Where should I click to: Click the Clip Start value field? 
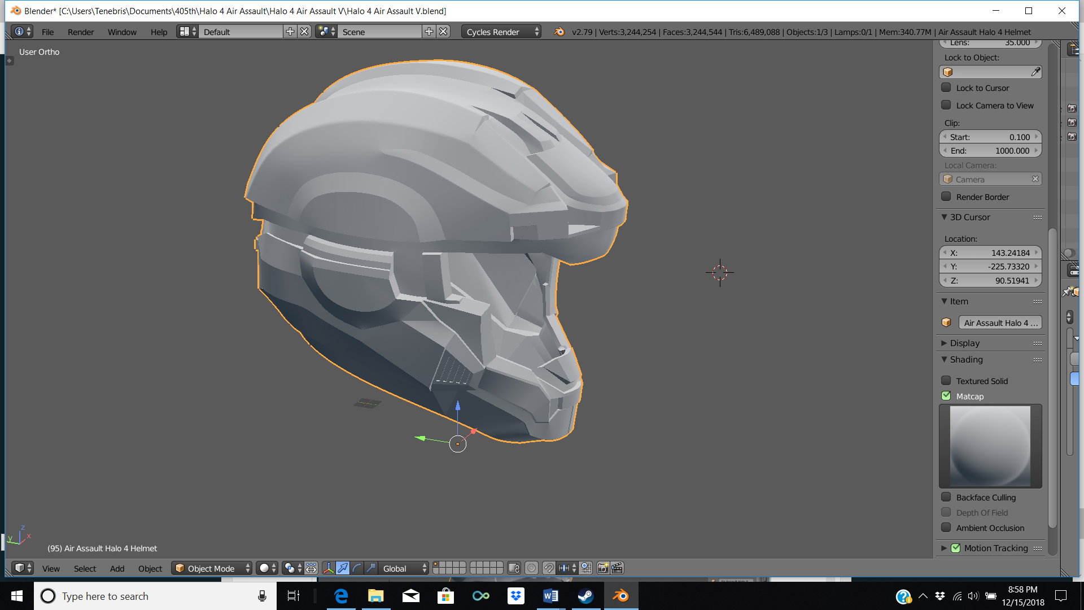990,137
